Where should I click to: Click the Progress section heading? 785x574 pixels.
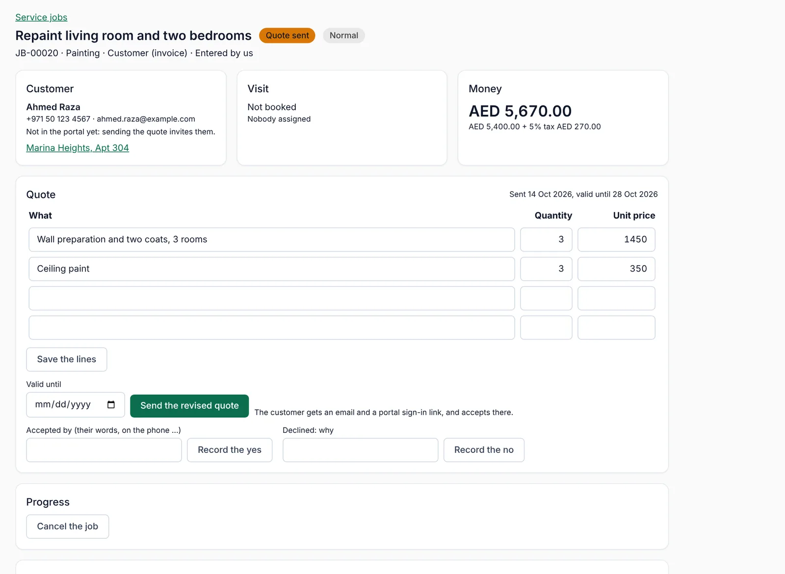[48, 502]
